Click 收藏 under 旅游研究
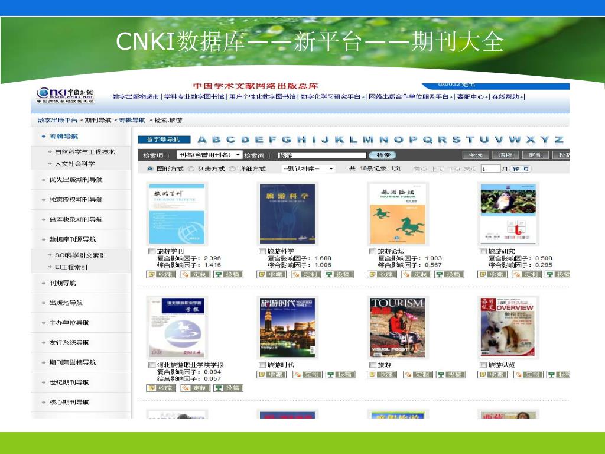Image resolution: width=605 pixels, height=454 pixels. 492,274
